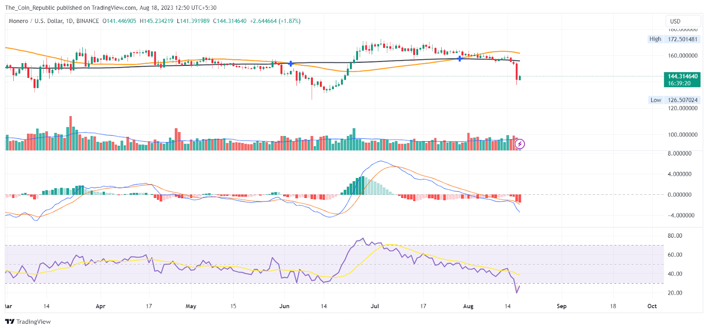Click the 120.000000 price axis label
The image size is (708, 330).
point(683,108)
